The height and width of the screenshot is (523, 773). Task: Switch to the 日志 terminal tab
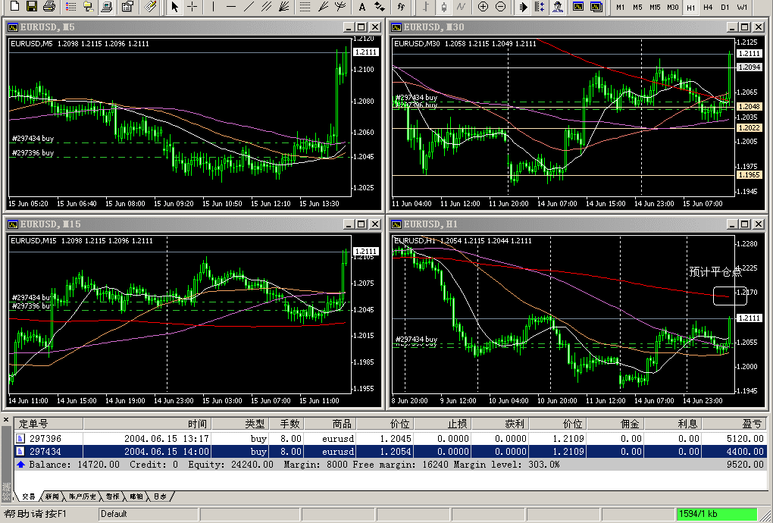coord(160,496)
